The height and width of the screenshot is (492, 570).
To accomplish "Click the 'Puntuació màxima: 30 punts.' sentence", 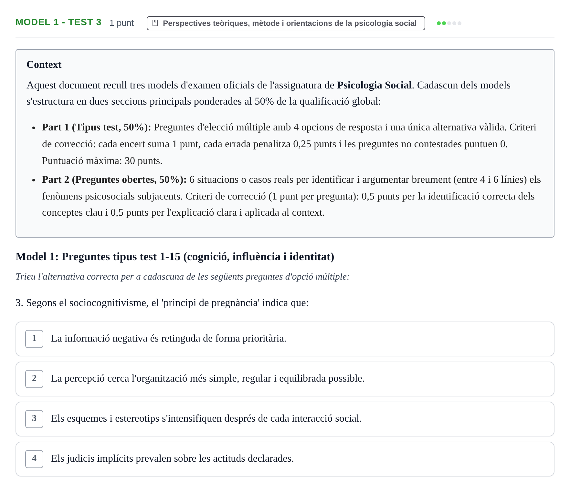I will pos(102,161).
